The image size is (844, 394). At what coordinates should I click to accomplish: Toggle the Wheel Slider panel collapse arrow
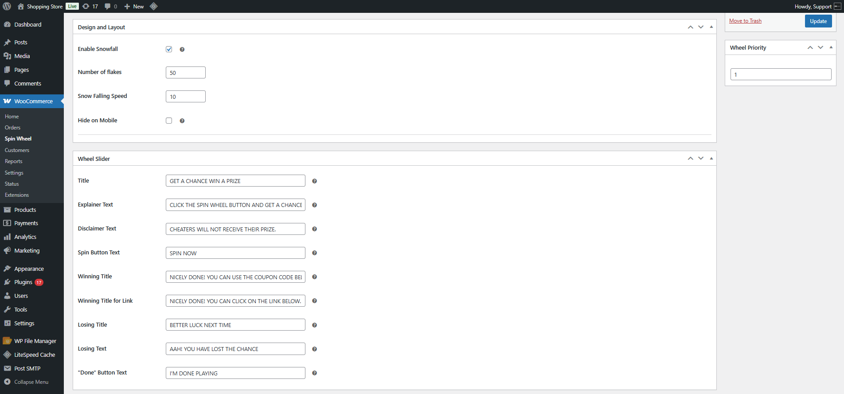[x=711, y=159]
